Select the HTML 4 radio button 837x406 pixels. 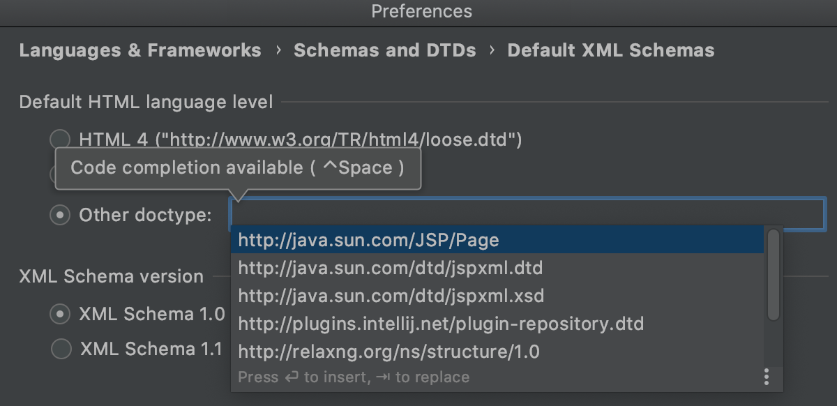coord(60,138)
